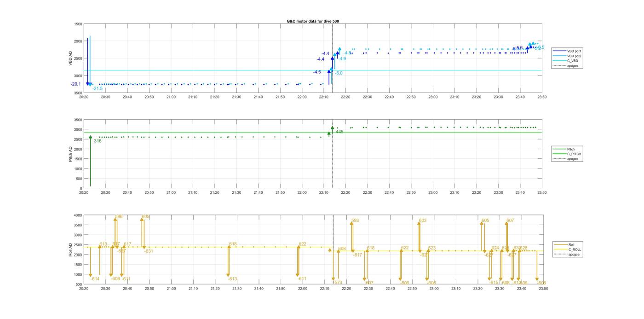Screen dimensions: 644x319
Task: Select the '-21.5' VBD data label
Action: (98, 88)
